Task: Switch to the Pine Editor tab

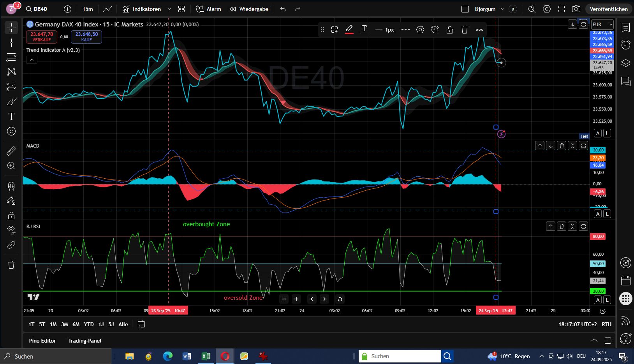Action: pyautogui.click(x=42, y=341)
